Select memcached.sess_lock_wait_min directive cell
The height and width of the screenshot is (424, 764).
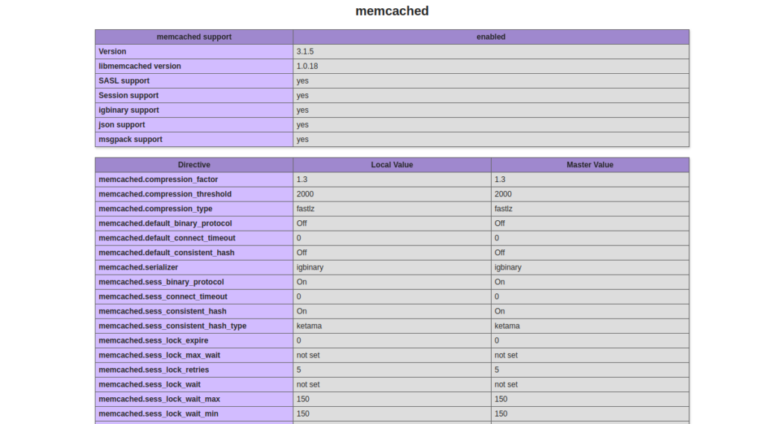pos(194,414)
